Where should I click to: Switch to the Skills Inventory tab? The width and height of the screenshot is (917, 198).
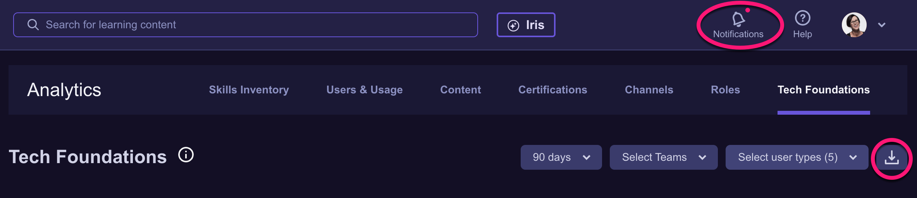[249, 90]
